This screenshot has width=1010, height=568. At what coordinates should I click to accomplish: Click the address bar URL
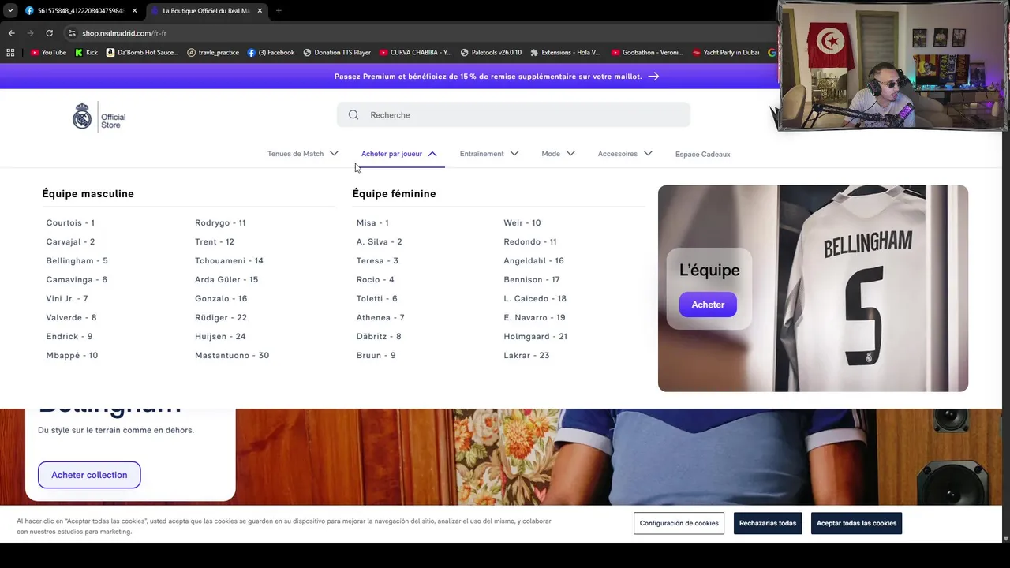124,33
